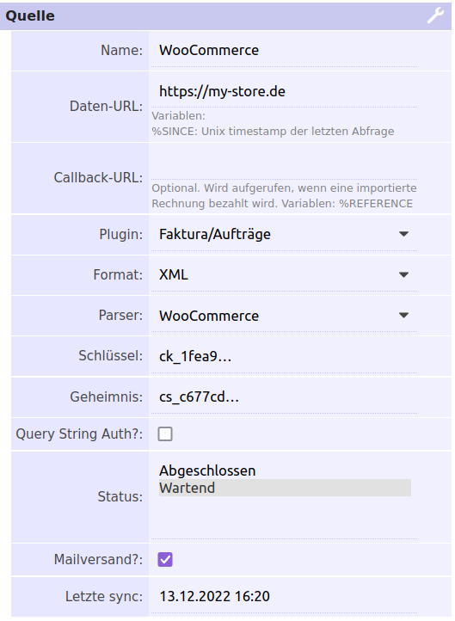The height and width of the screenshot is (621, 455).
Task: Click the Query String Auth label
Action: (79, 434)
